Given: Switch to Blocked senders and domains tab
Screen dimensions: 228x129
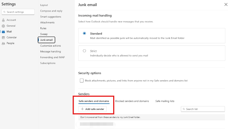Looking at the screenshot, I should pos(132,101).
